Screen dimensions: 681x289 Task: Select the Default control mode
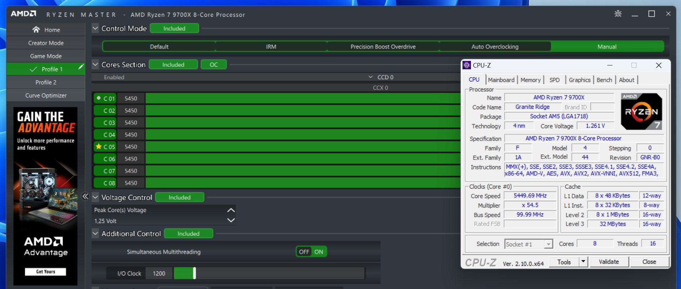(159, 47)
